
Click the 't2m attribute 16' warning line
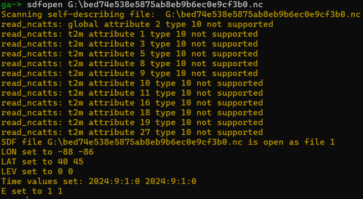point(132,103)
